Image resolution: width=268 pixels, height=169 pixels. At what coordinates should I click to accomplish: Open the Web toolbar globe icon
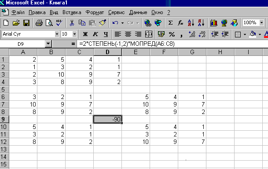(158, 23)
